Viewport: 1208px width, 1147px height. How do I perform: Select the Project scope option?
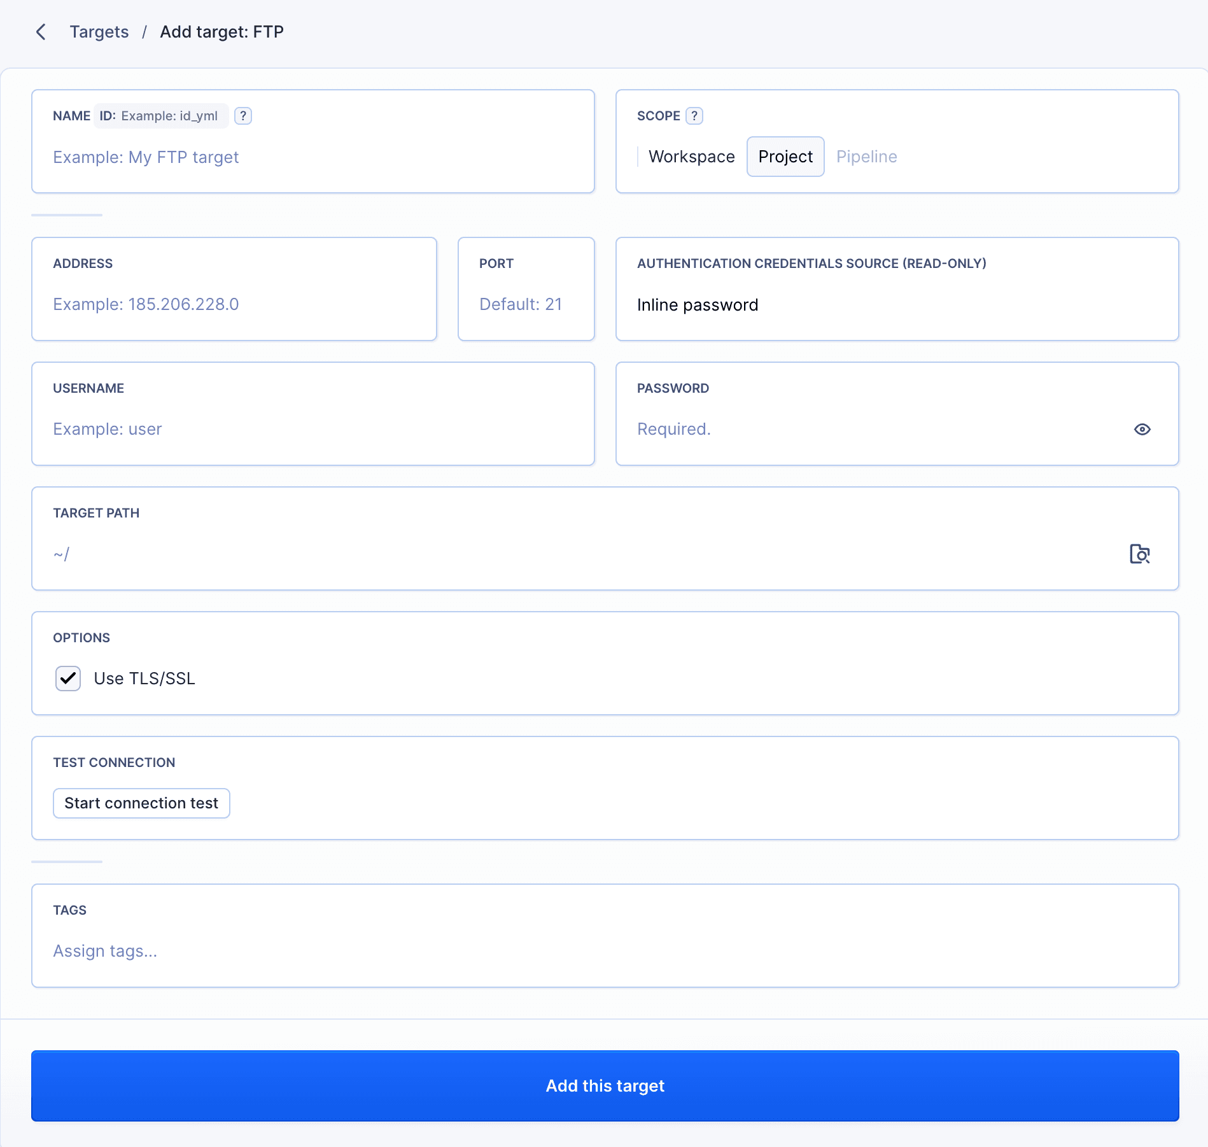coord(785,157)
